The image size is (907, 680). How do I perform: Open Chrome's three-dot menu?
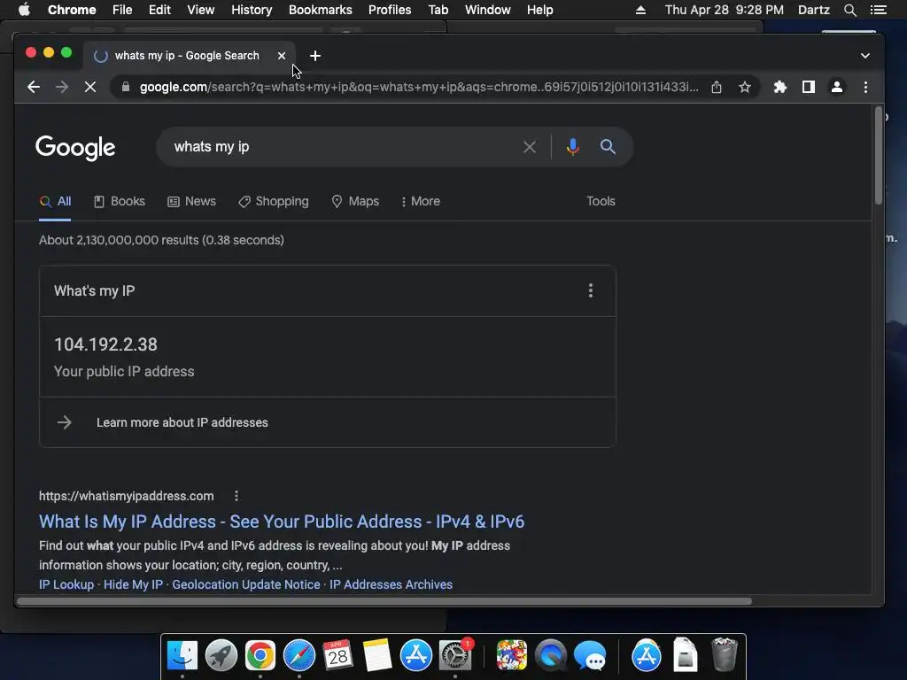[x=865, y=88]
